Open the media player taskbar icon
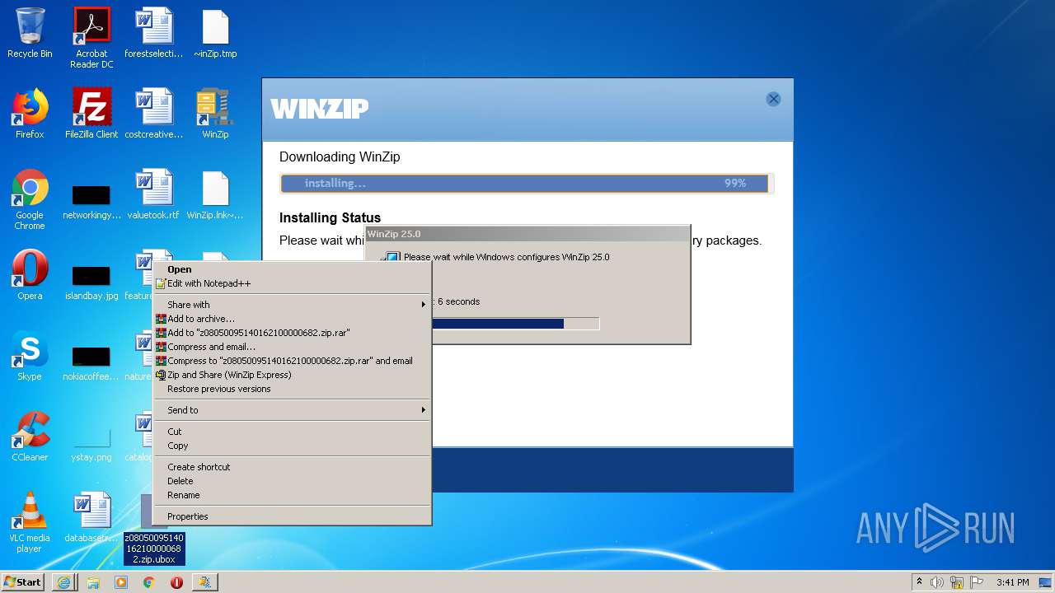The width and height of the screenshot is (1055, 593). coord(121,582)
